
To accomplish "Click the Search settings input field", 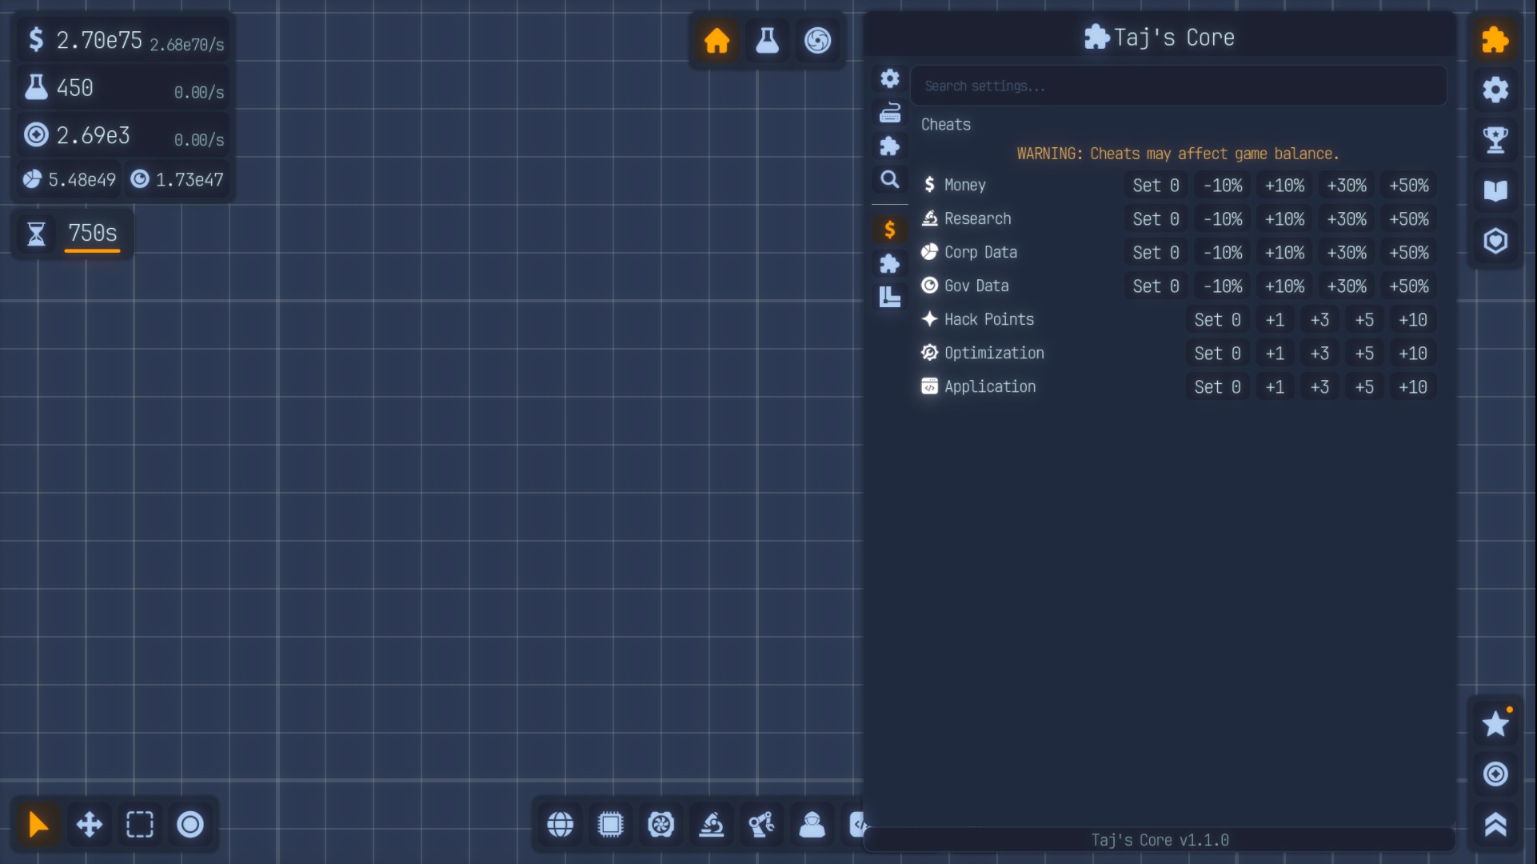I will (x=1178, y=86).
